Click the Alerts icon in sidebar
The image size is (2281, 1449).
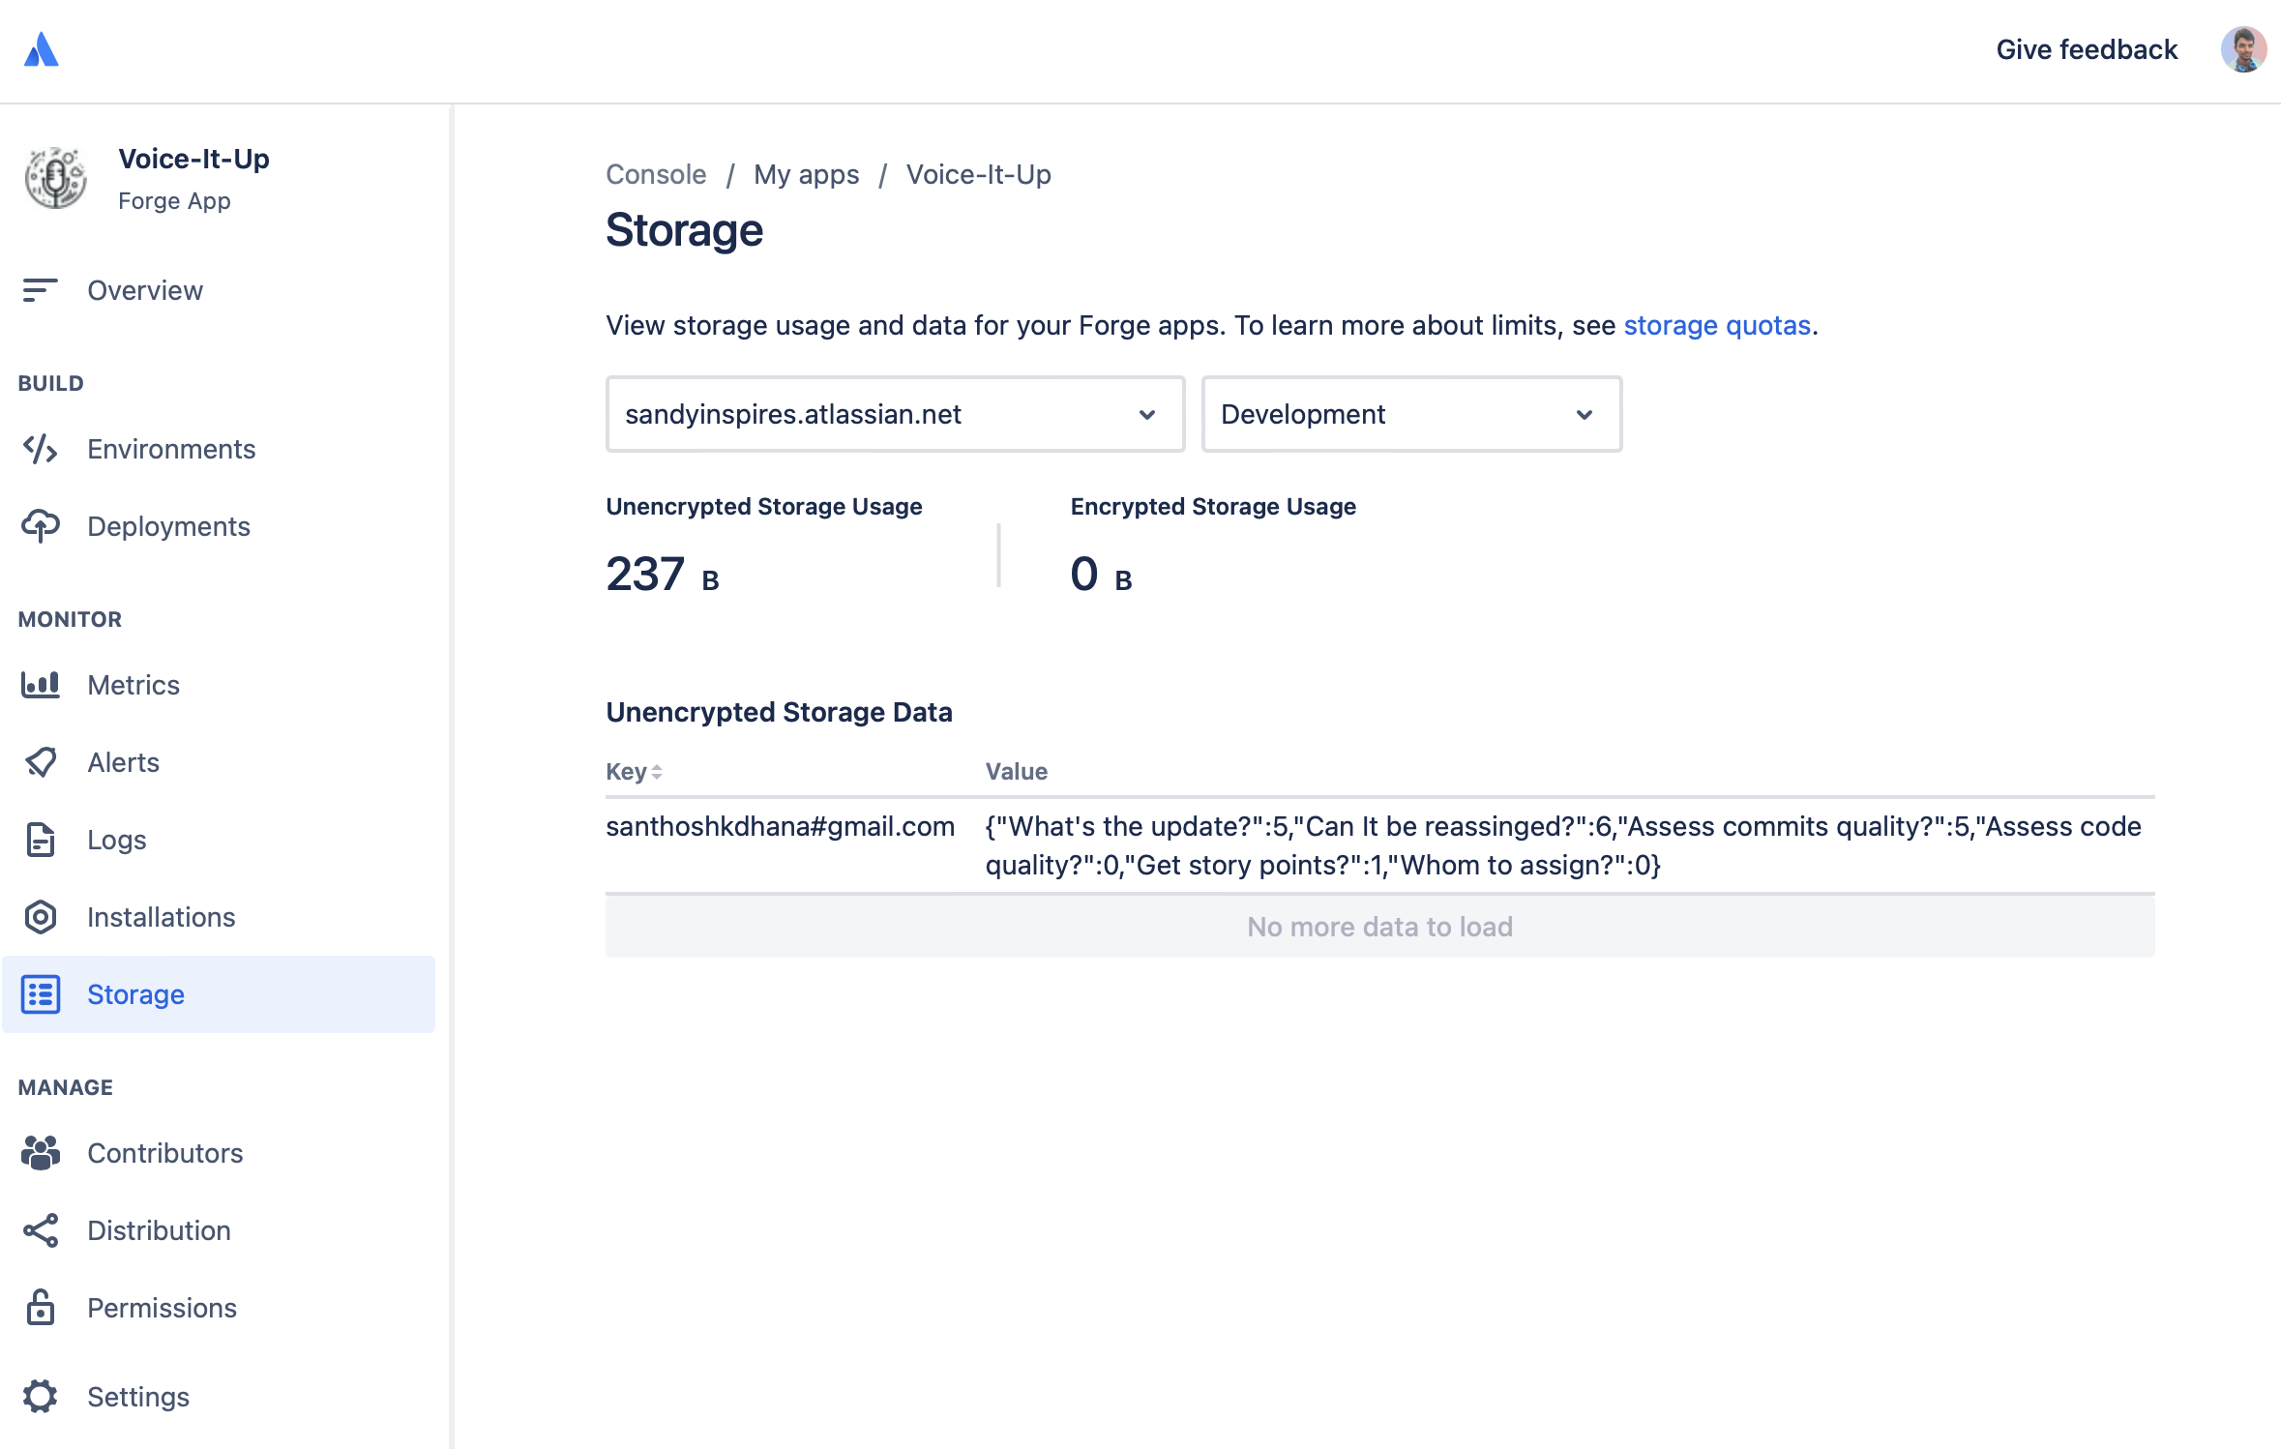pyautogui.click(x=41, y=762)
